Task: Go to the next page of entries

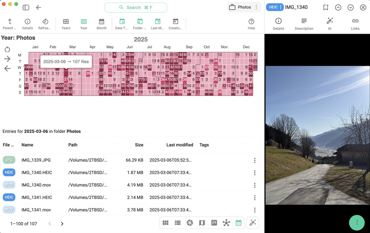Action: pos(62,224)
